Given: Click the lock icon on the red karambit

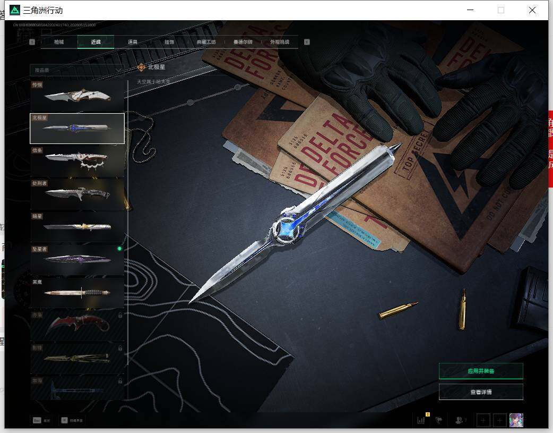Looking at the screenshot, I should [120, 315].
